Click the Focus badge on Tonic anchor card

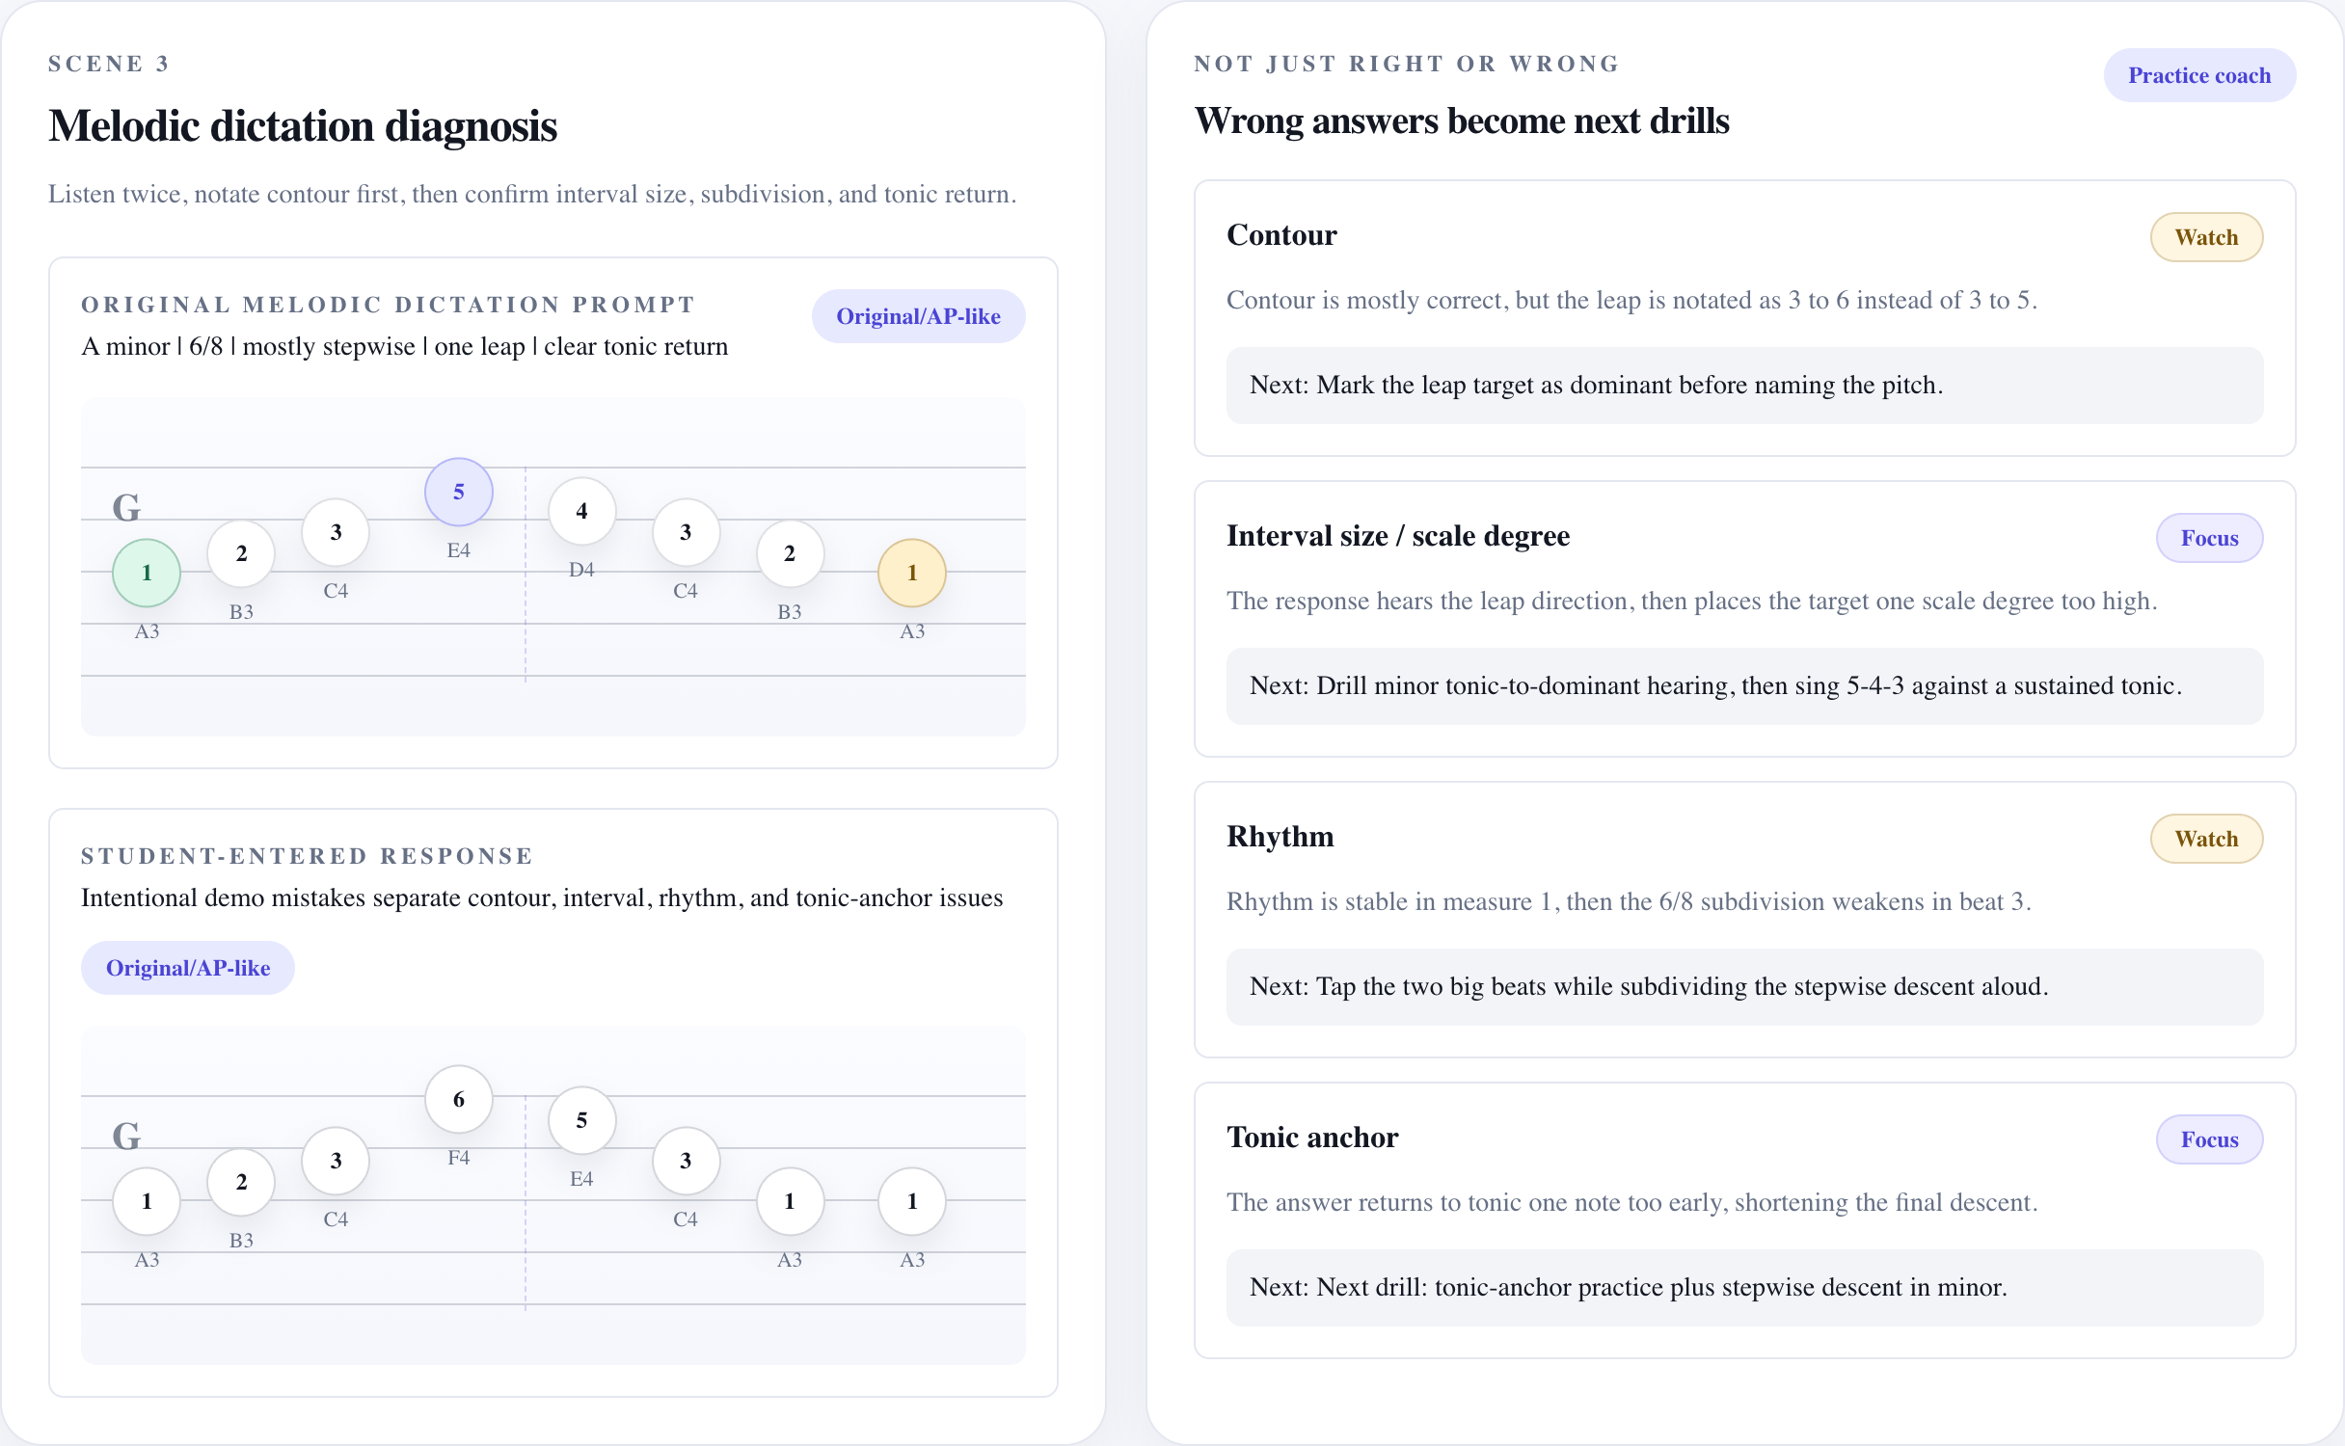2209,1139
